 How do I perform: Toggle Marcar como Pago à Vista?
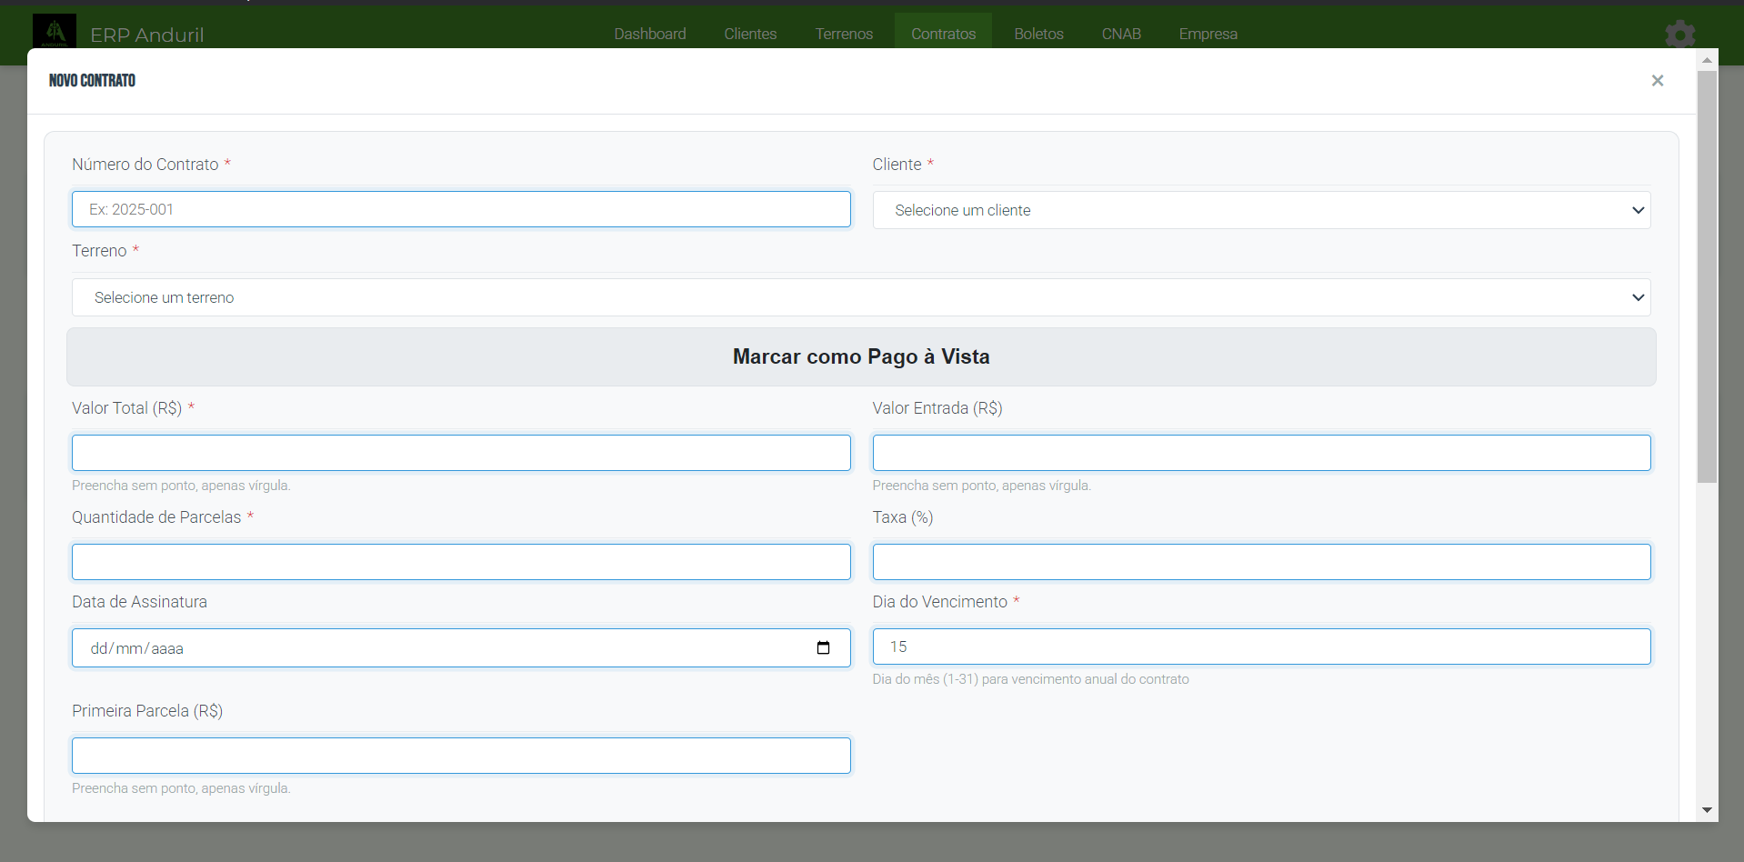point(860,356)
